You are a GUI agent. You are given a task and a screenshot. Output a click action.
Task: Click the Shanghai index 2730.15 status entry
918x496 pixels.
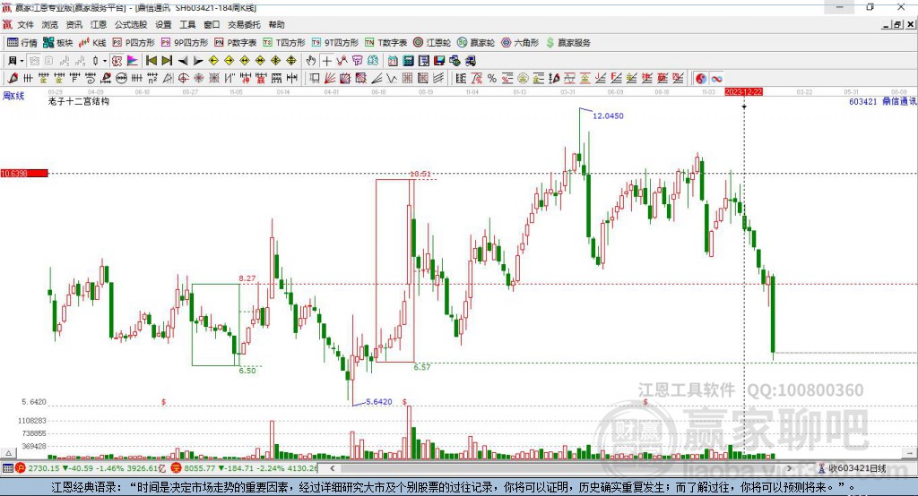pos(91,468)
